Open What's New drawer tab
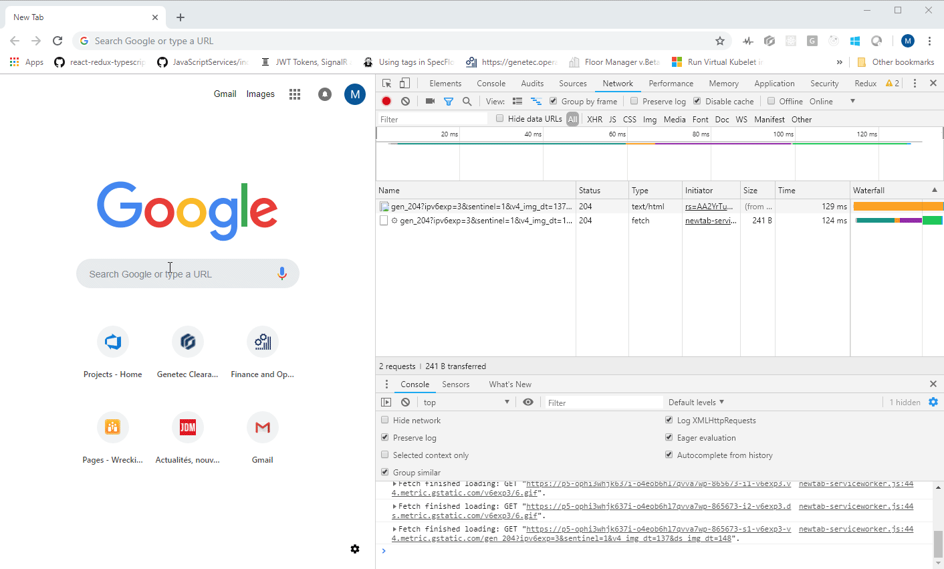944x569 pixels. click(510, 384)
